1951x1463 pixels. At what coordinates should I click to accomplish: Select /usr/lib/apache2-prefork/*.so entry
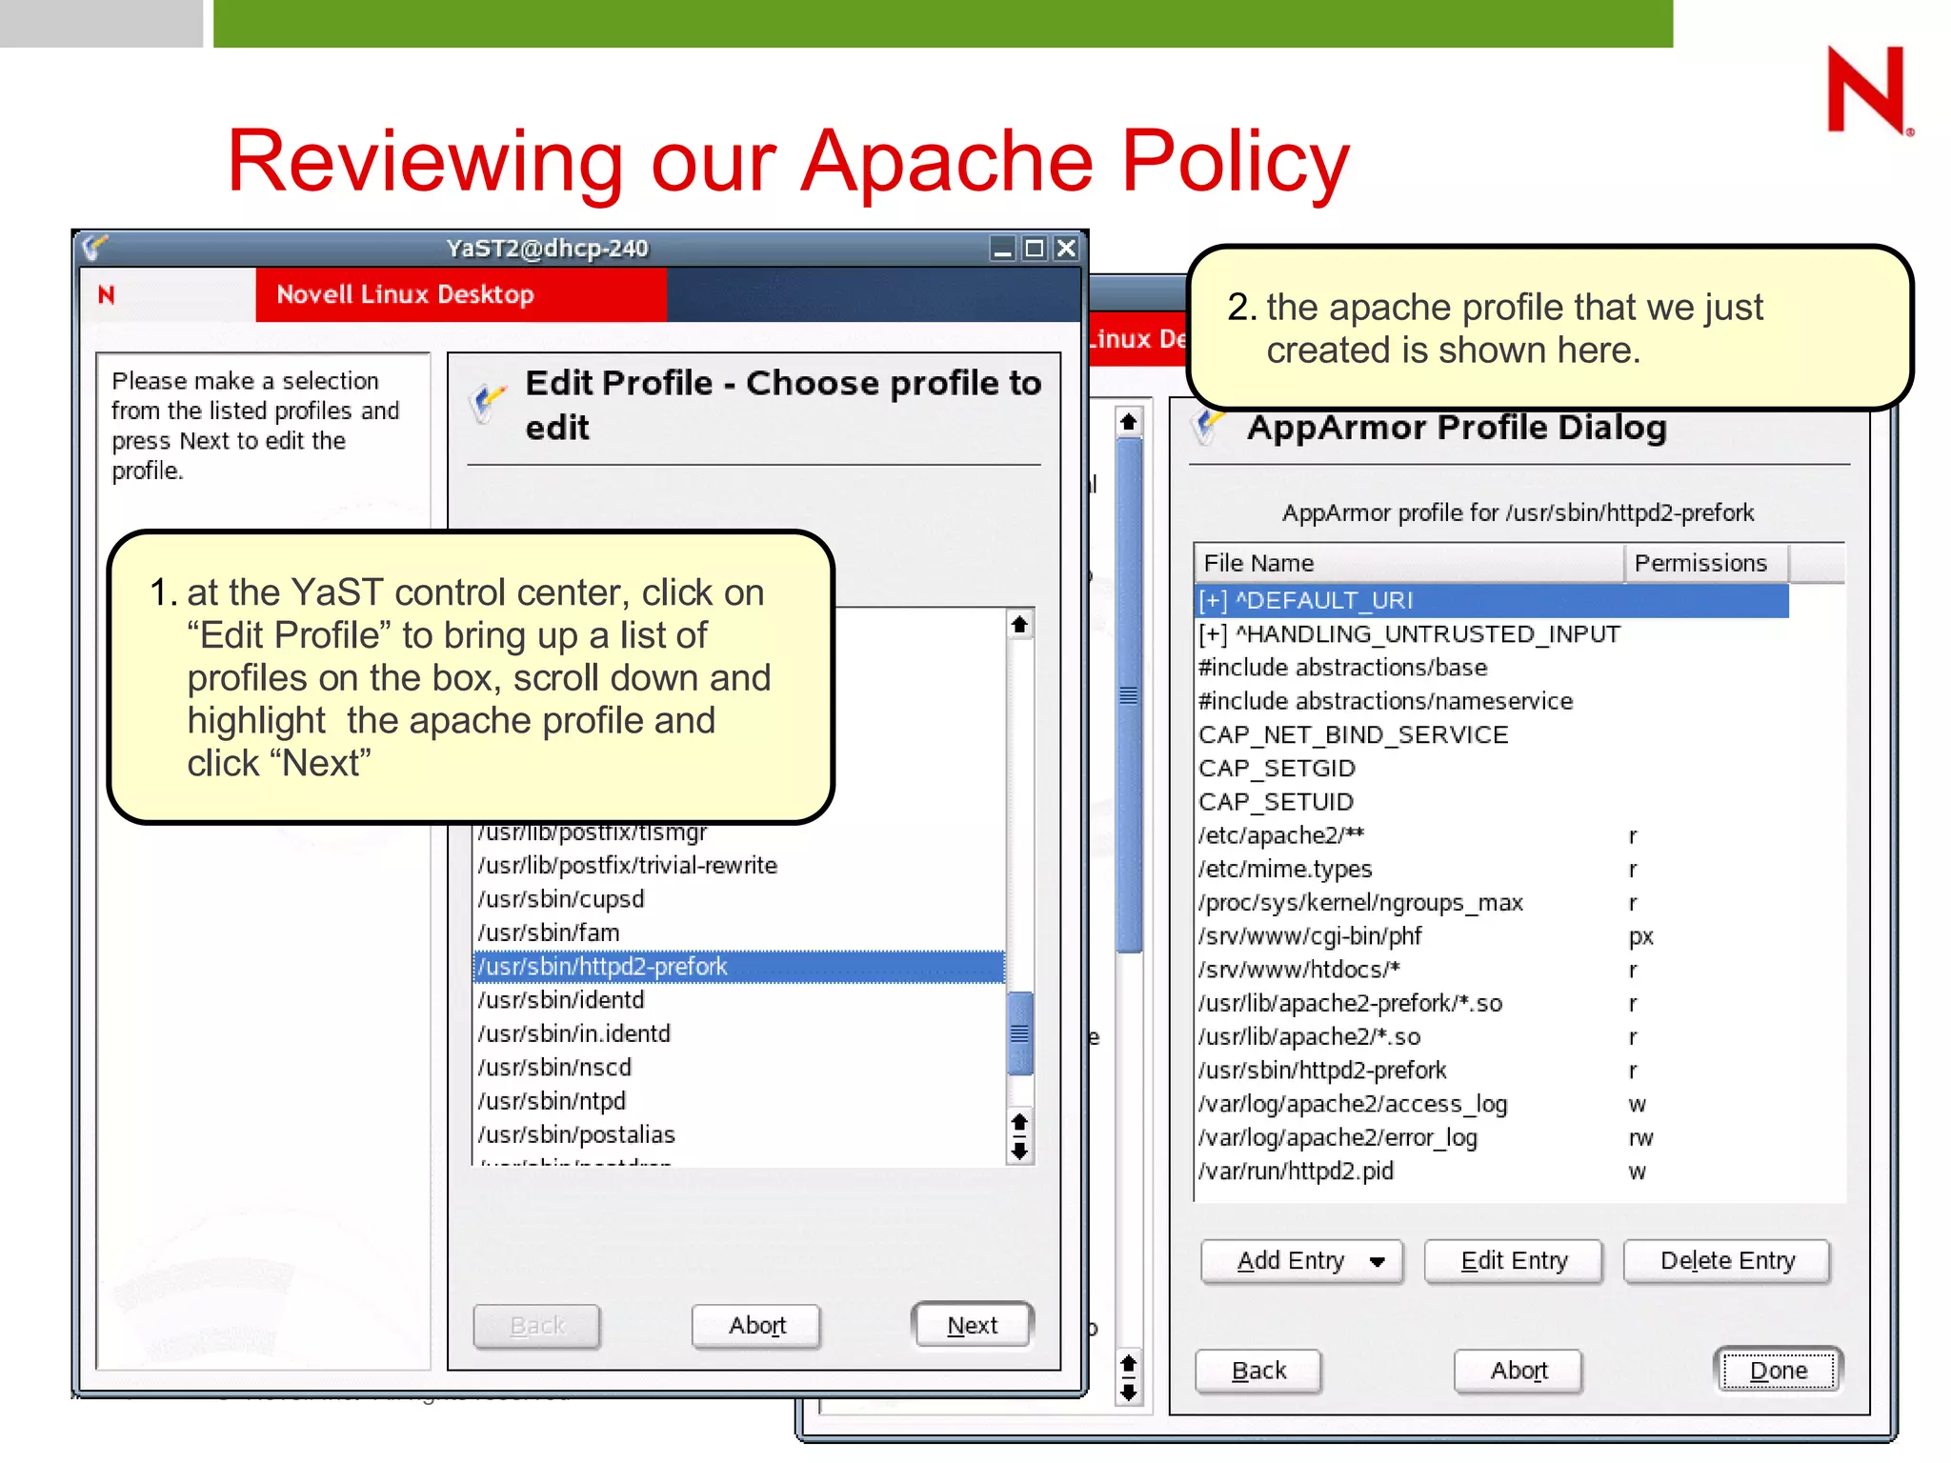point(1492,1003)
